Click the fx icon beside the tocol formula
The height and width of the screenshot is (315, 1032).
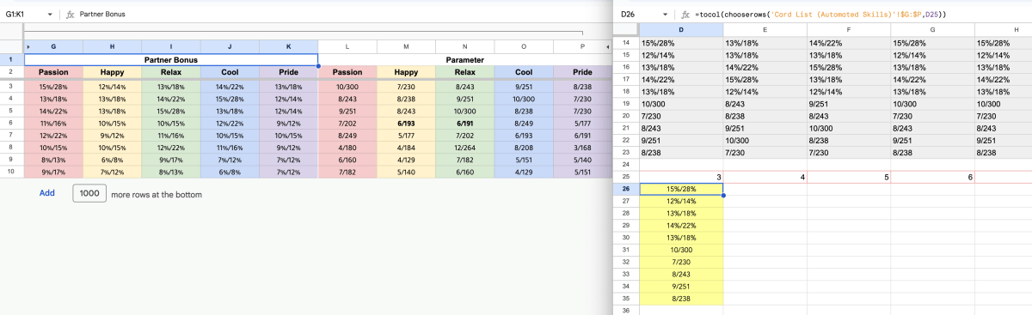tap(685, 15)
